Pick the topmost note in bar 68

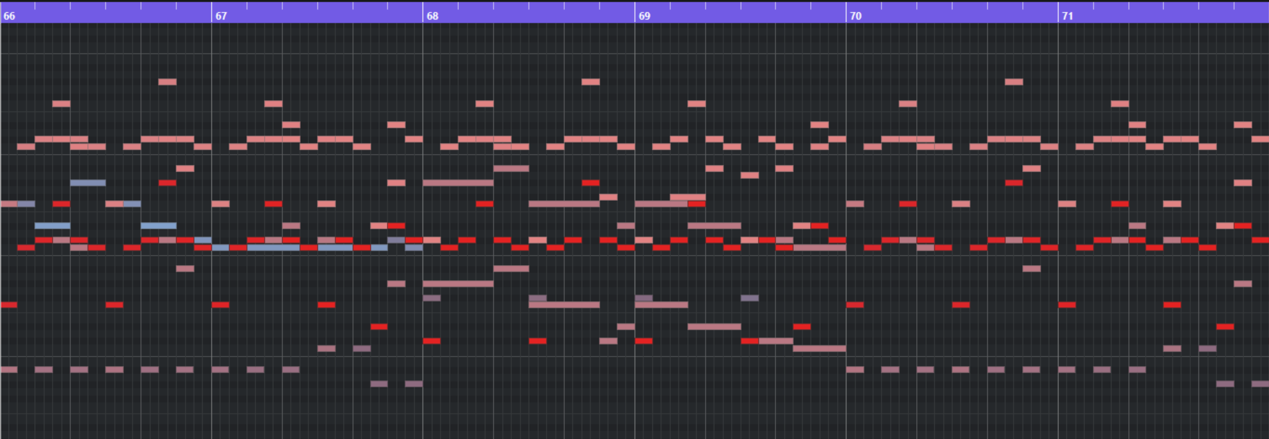[x=590, y=82]
